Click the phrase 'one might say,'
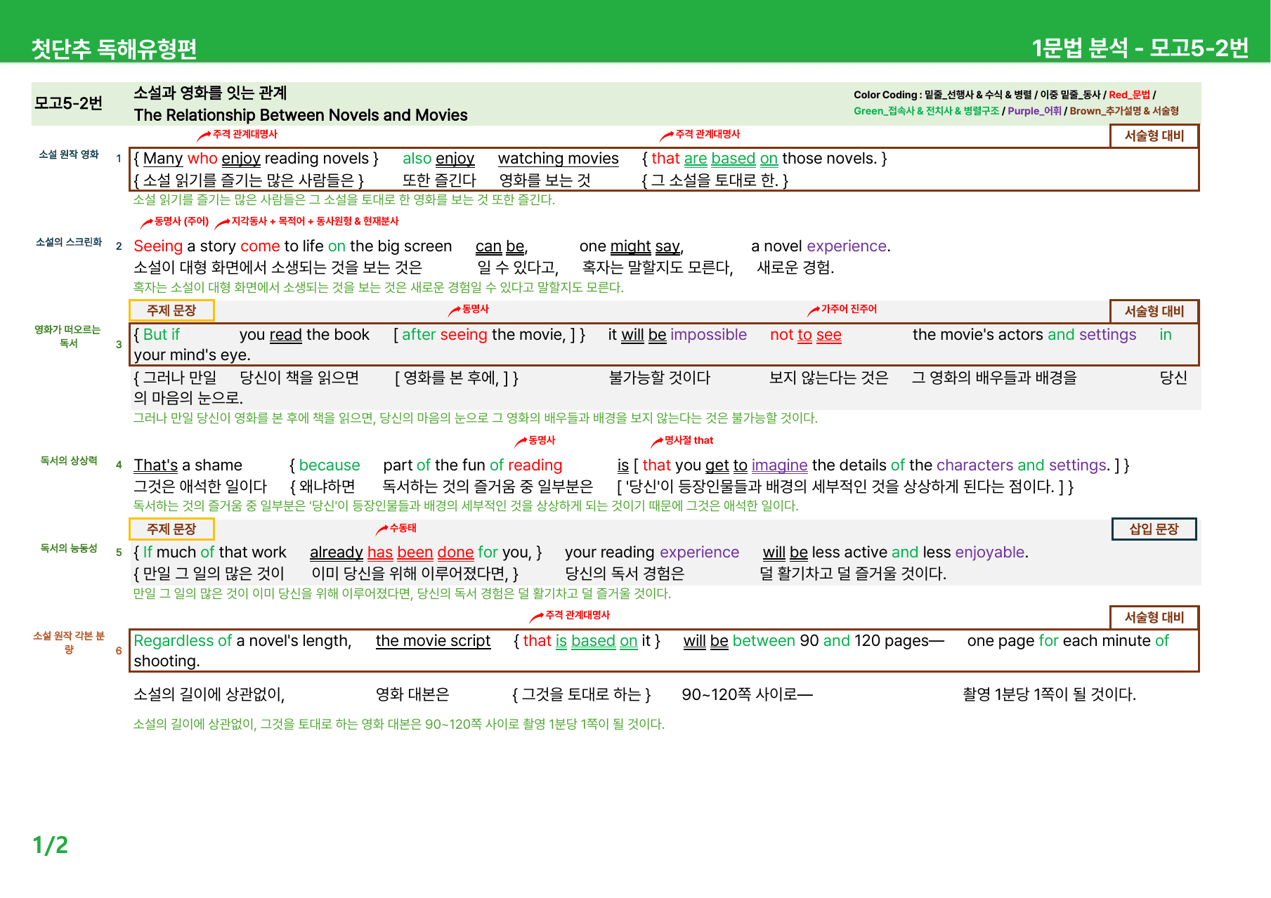1271x898 pixels. coord(632,246)
